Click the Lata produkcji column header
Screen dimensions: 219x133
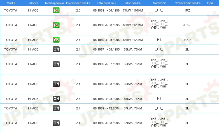[x=106, y=3]
